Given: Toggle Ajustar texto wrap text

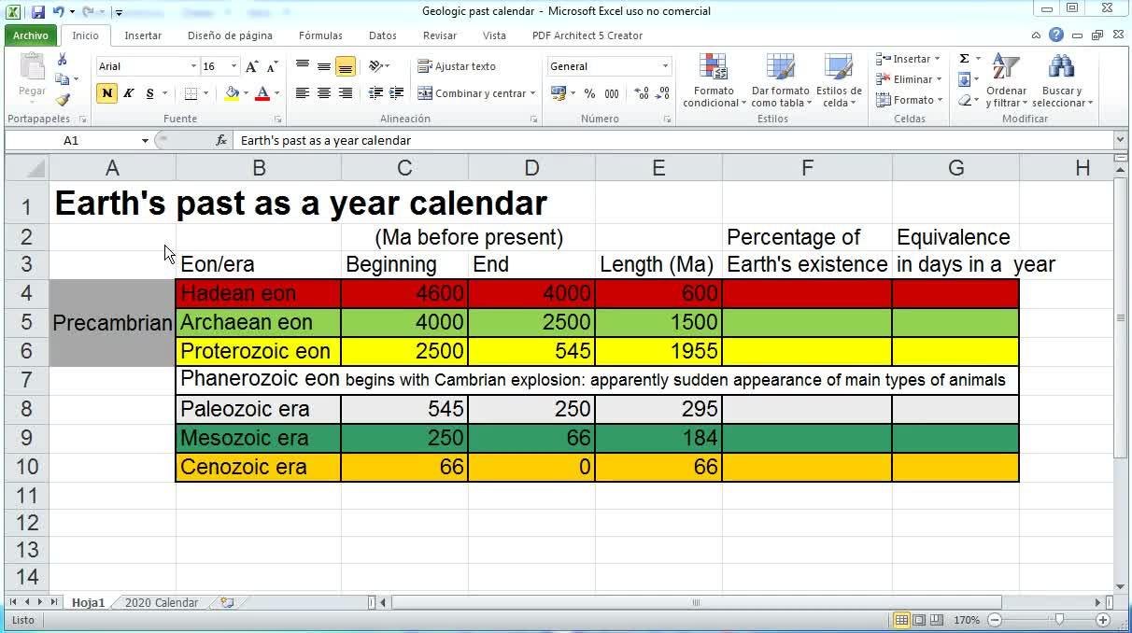Looking at the screenshot, I should point(457,66).
